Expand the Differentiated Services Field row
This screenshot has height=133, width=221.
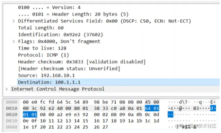click(x=14, y=21)
